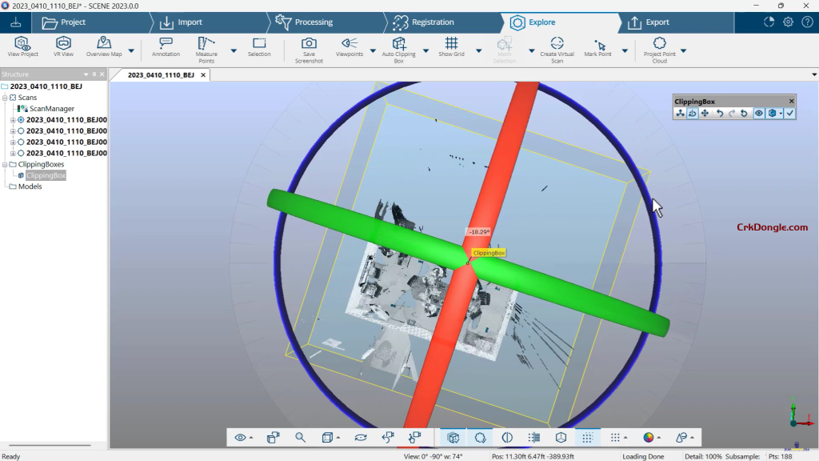The height and width of the screenshot is (461, 819).
Task: Toggle the ClippingBox checkmark button
Action: click(x=789, y=114)
